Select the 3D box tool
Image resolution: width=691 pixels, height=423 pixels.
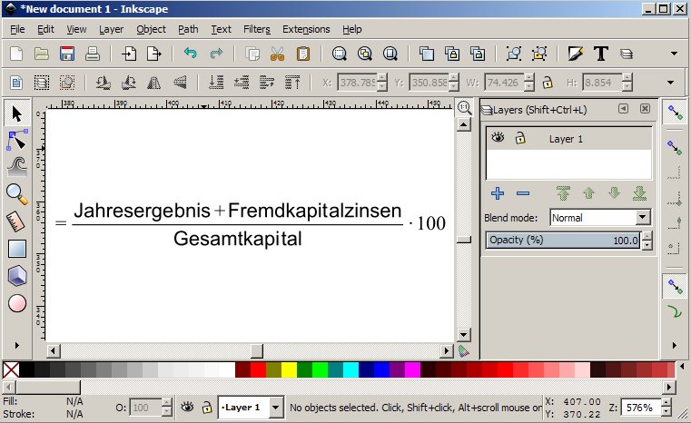tap(16, 276)
